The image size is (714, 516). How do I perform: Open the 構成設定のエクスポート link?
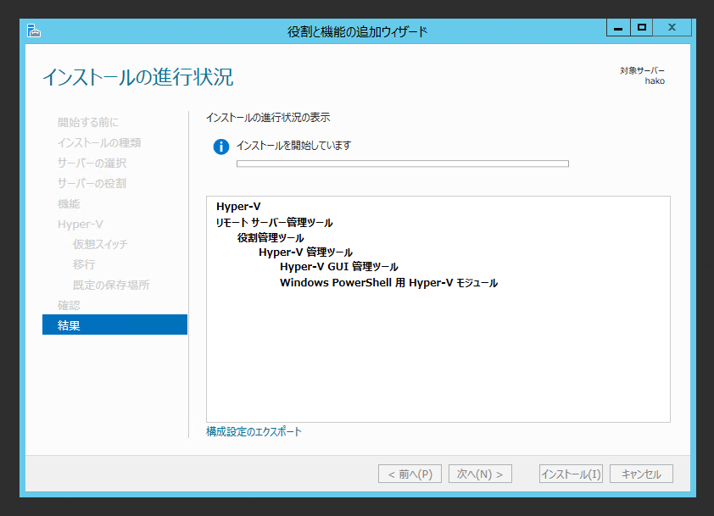tap(254, 431)
